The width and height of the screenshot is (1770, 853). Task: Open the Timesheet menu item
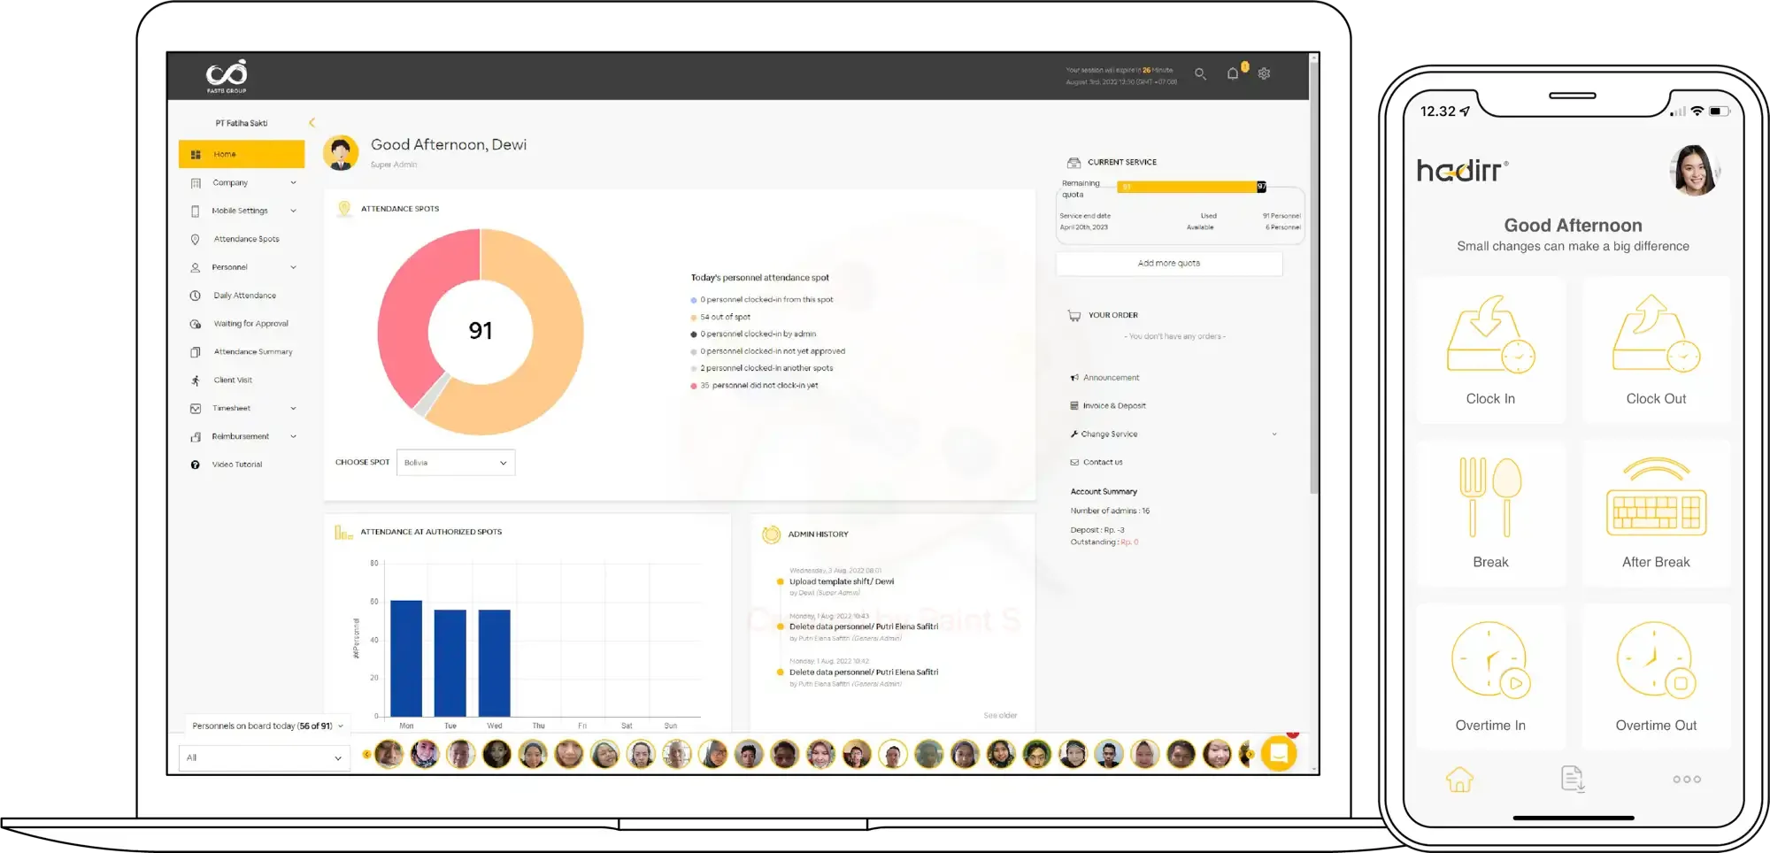[x=232, y=408]
